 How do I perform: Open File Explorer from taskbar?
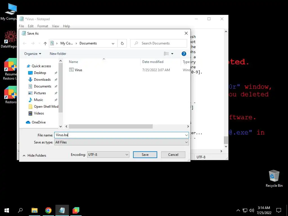point(34,210)
